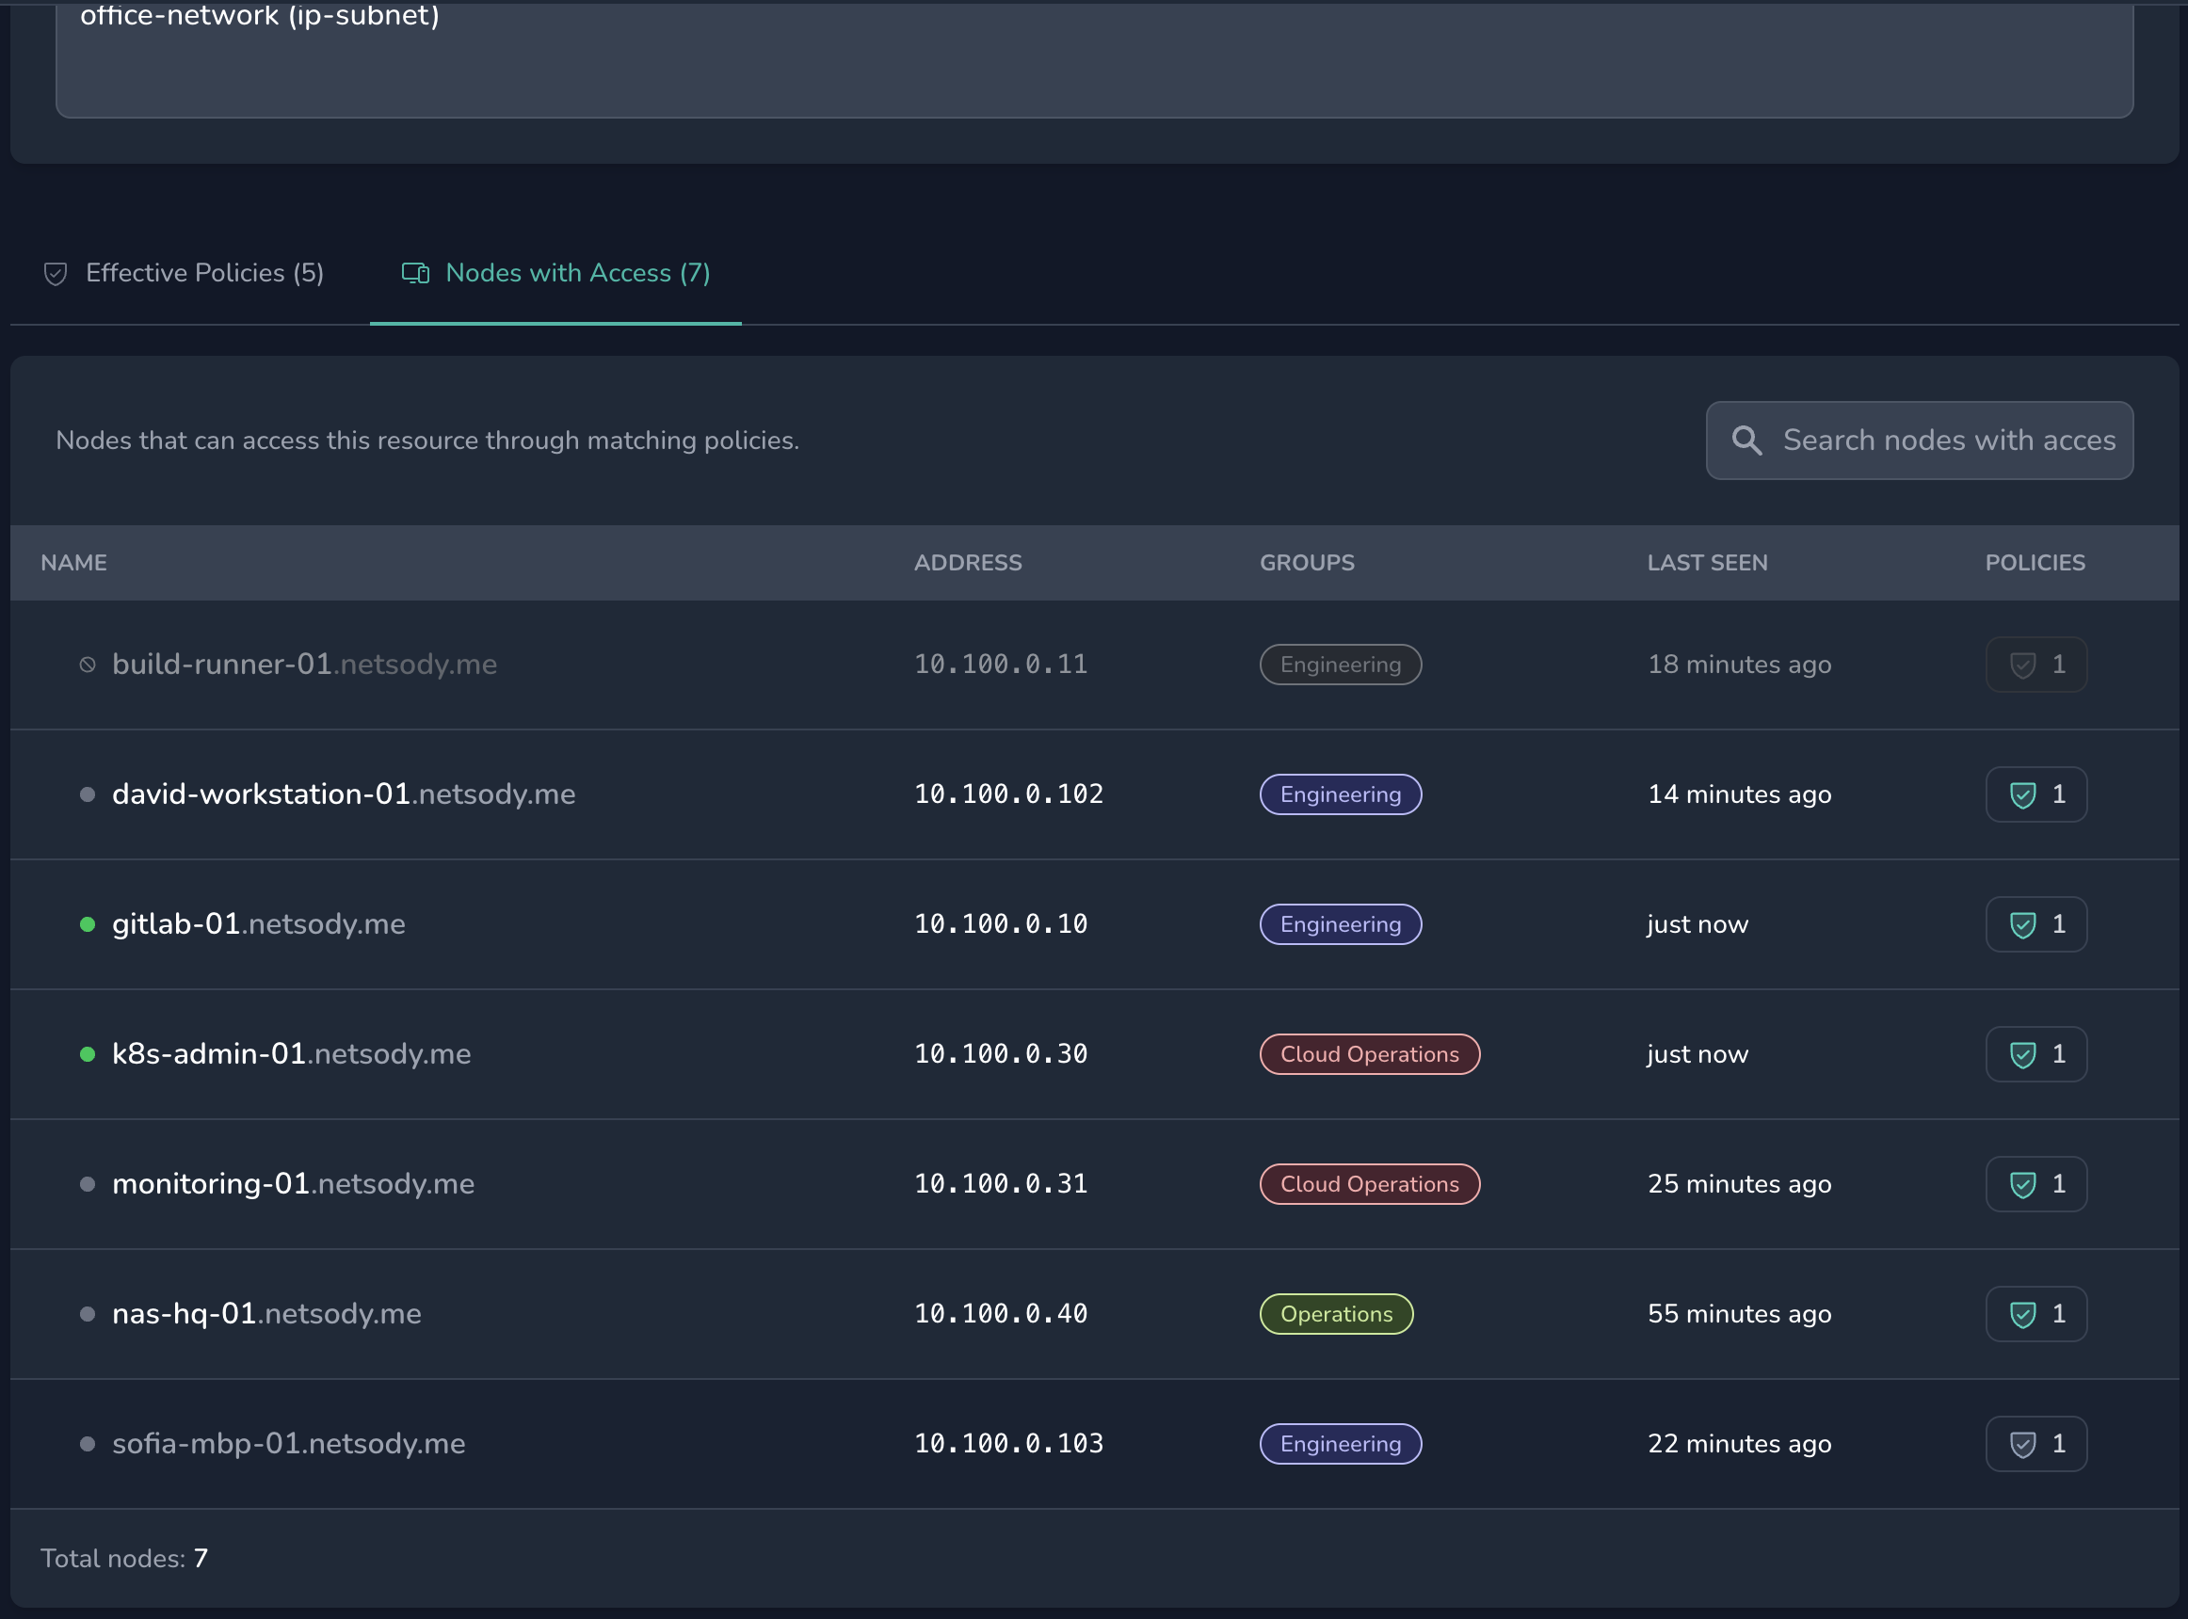The image size is (2188, 1619).
Task: Click Engineering group tag of gitlab-01
Action: click(x=1340, y=924)
